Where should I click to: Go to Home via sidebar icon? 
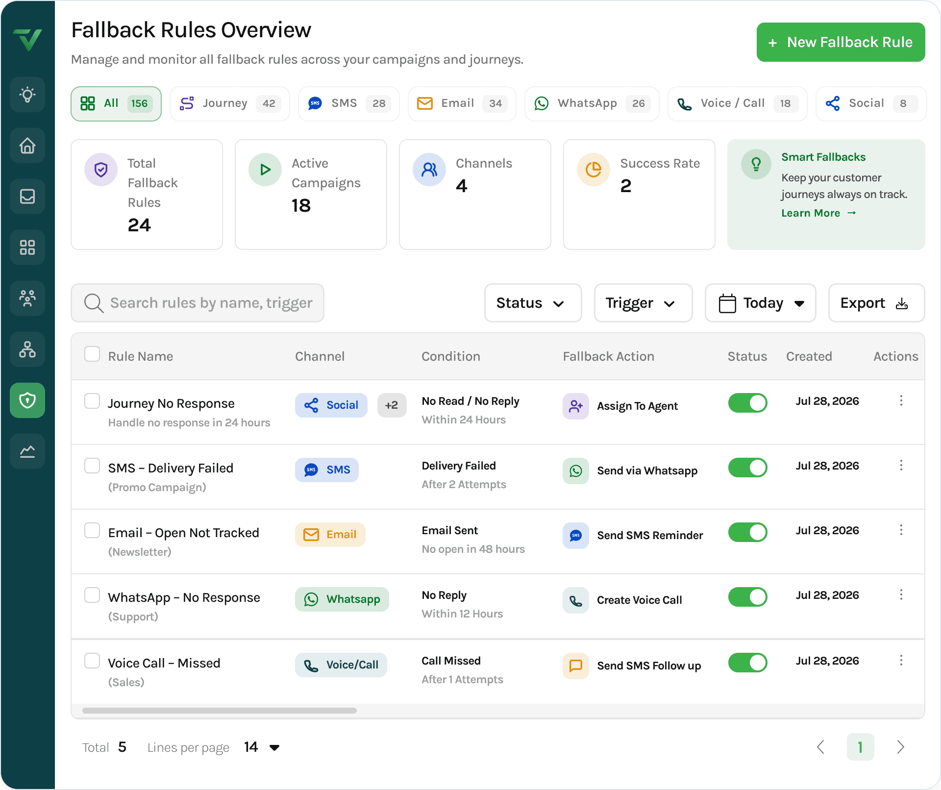tap(27, 146)
